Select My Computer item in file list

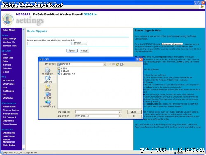(x=63, y=71)
